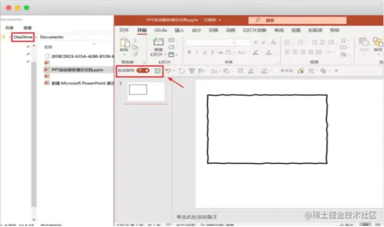The width and height of the screenshot is (384, 227).
Task: Open the 查看 tab in Explorer window
Action: point(28,28)
